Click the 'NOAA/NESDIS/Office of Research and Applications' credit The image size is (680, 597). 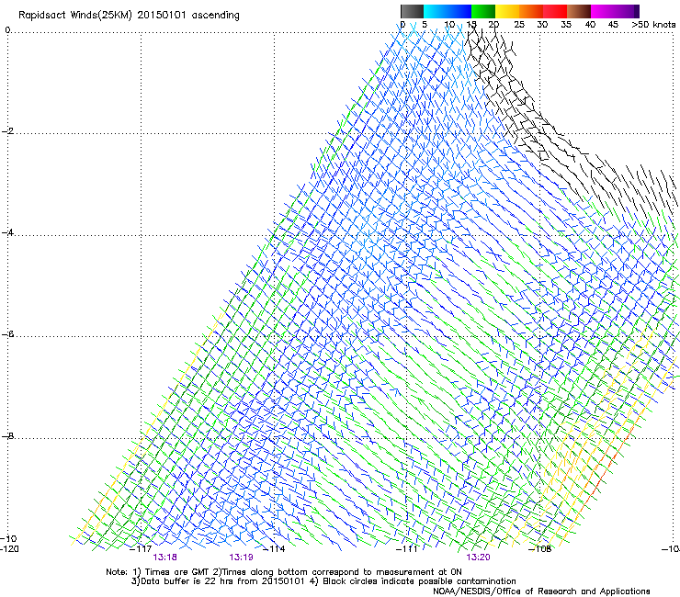541,591
